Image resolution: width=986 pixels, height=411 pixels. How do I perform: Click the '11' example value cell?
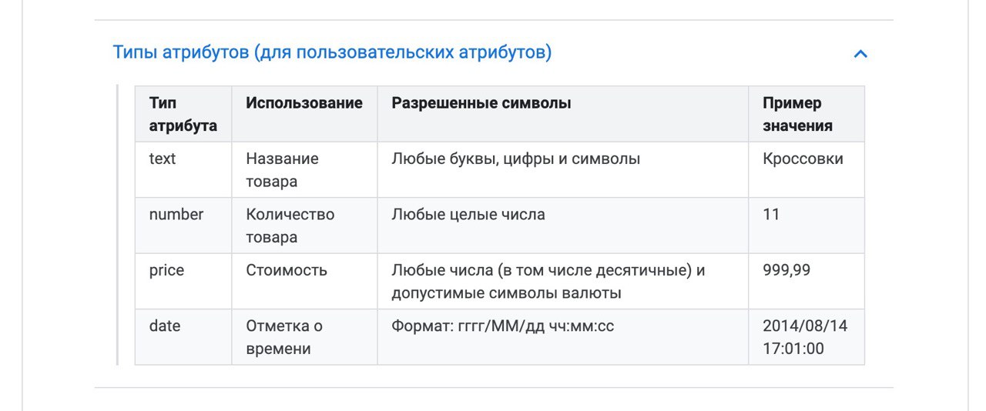807,226
